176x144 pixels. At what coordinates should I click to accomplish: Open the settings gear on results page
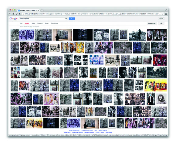(x=161, y=23)
